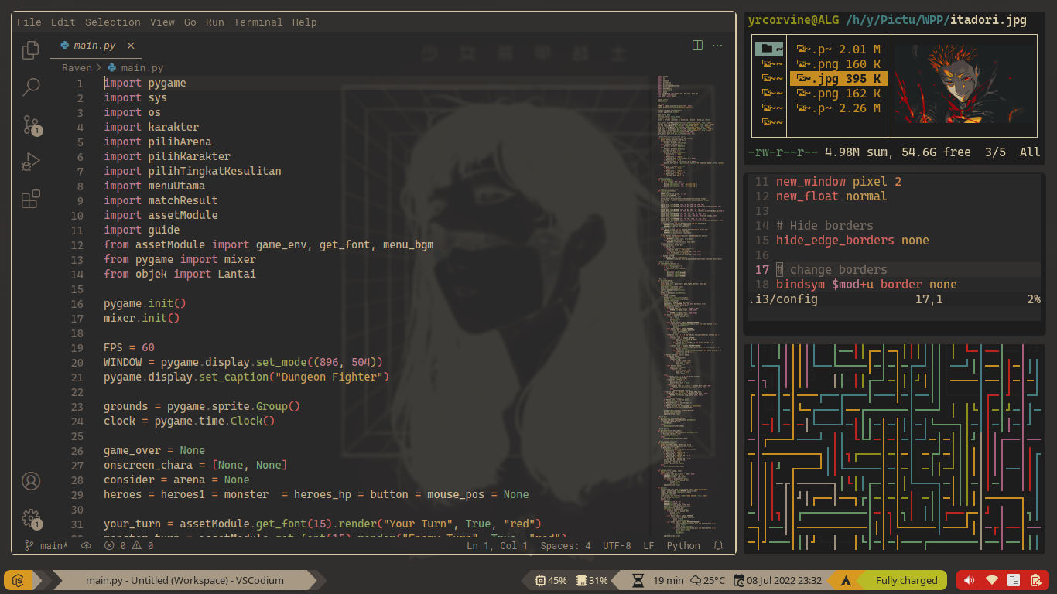The image size is (1057, 594).
Task: Open the Help menu
Action: coord(305,22)
